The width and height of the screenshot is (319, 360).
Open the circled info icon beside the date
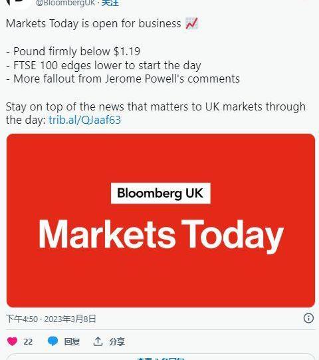[308, 318]
